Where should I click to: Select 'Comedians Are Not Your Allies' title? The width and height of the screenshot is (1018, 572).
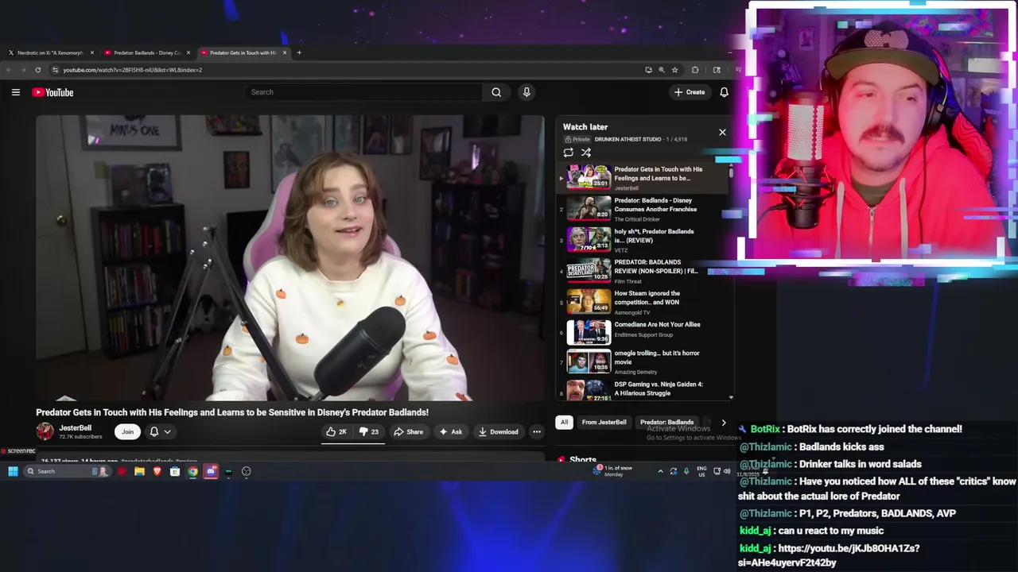click(x=657, y=324)
